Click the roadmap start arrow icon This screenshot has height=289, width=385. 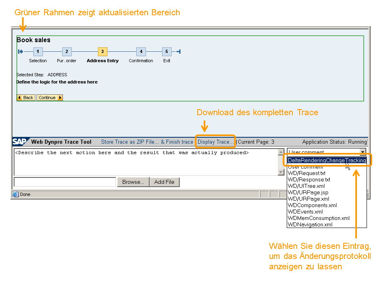pos(20,51)
